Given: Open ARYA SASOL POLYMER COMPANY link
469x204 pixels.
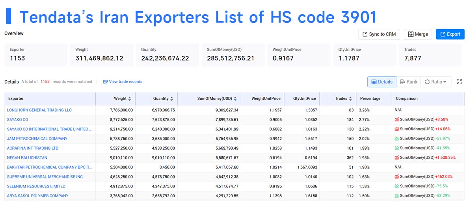Looking at the screenshot, I should point(38,196).
